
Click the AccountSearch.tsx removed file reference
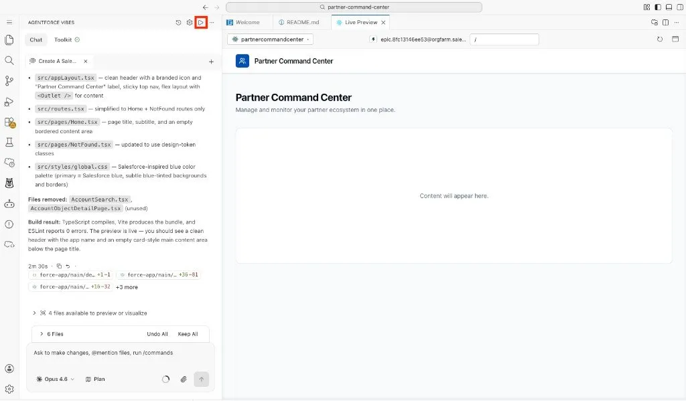(x=100, y=199)
